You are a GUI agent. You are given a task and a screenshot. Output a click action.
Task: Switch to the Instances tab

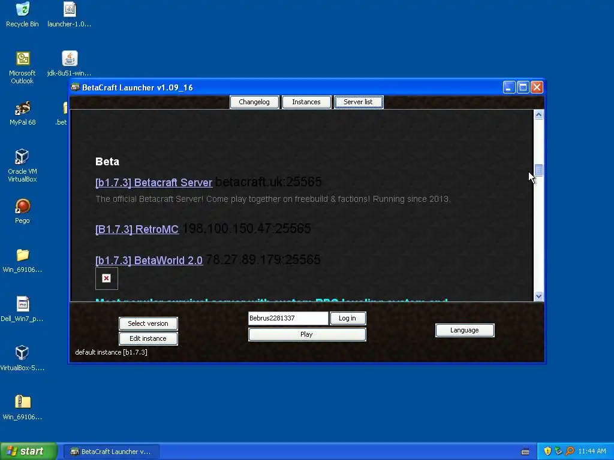tap(306, 102)
